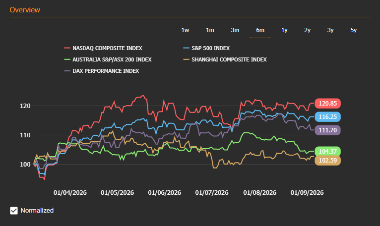Click the orange 102.59 value label
This screenshot has height=226, width=380.
click(x=327, y=161)
